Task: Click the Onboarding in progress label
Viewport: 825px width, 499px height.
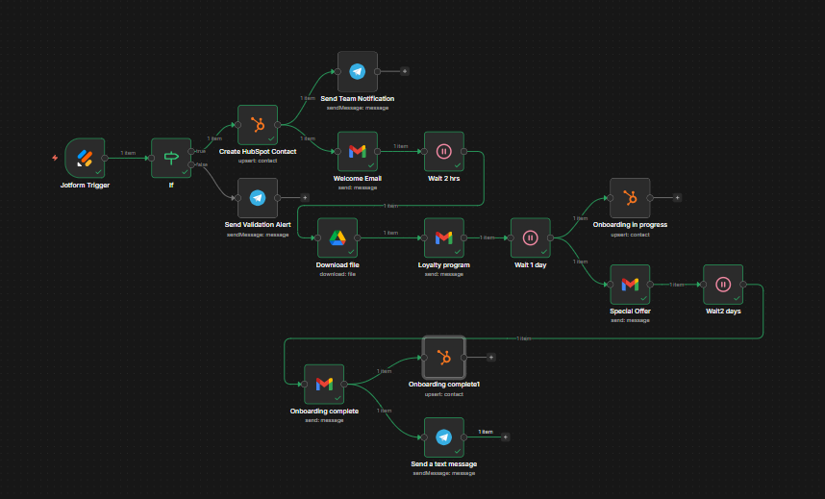Action: pyautogui.click(x=630, y=225)
